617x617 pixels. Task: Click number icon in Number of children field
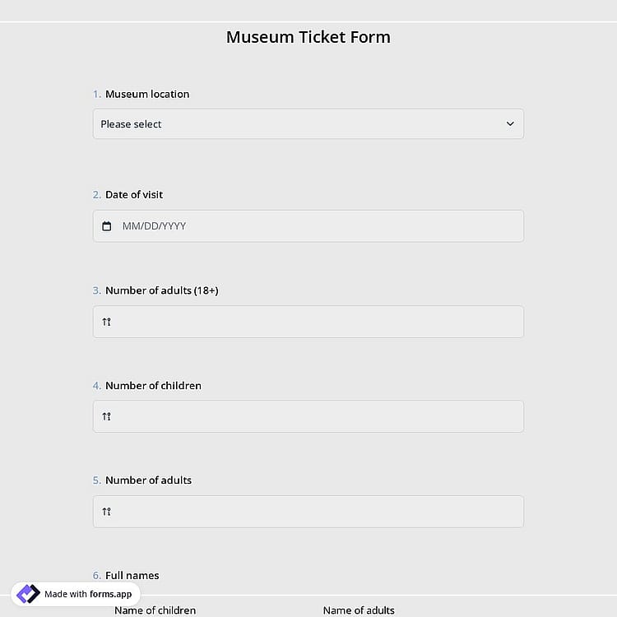[107, 416]
